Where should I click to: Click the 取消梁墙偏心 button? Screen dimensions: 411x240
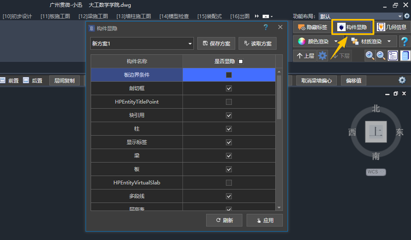[x=317, y=80]
